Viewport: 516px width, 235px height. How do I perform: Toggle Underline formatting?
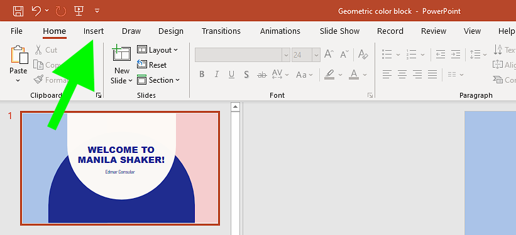(x=231, y=75)
